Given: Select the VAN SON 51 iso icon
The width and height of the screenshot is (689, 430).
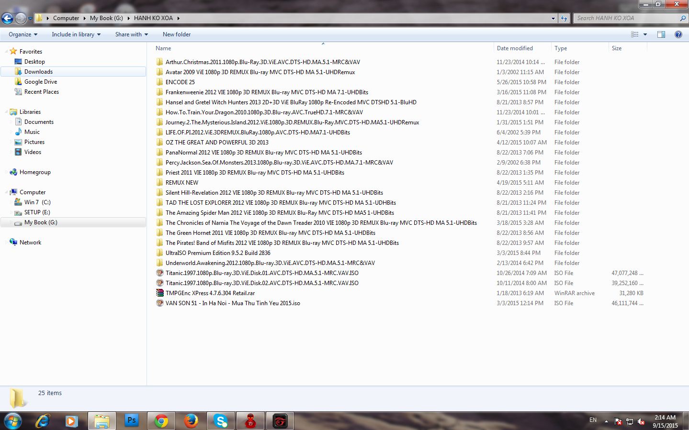Looking at the screenshot, I should point(159,303).
